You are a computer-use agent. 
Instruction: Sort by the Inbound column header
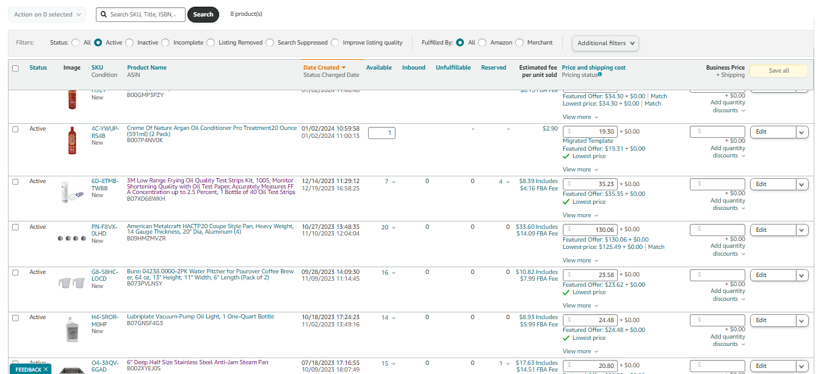click(414, 68)
